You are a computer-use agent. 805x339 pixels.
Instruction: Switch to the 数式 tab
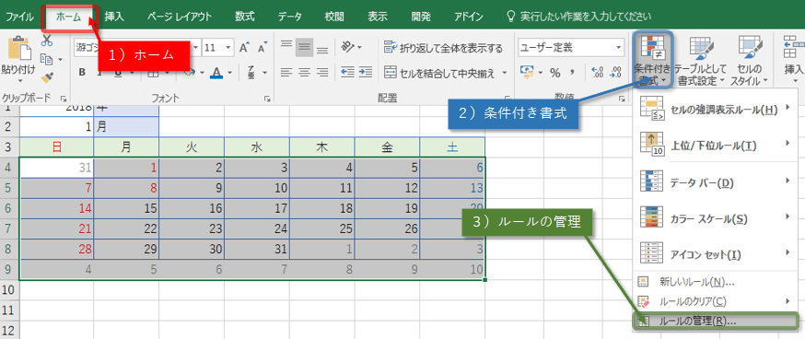coord(244,17)
